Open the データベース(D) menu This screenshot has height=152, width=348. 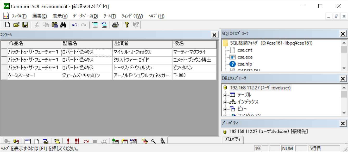[x=85, y=16]
